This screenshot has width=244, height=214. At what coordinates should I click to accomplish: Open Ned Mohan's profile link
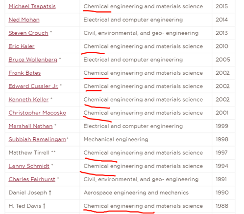coord(24,20)
